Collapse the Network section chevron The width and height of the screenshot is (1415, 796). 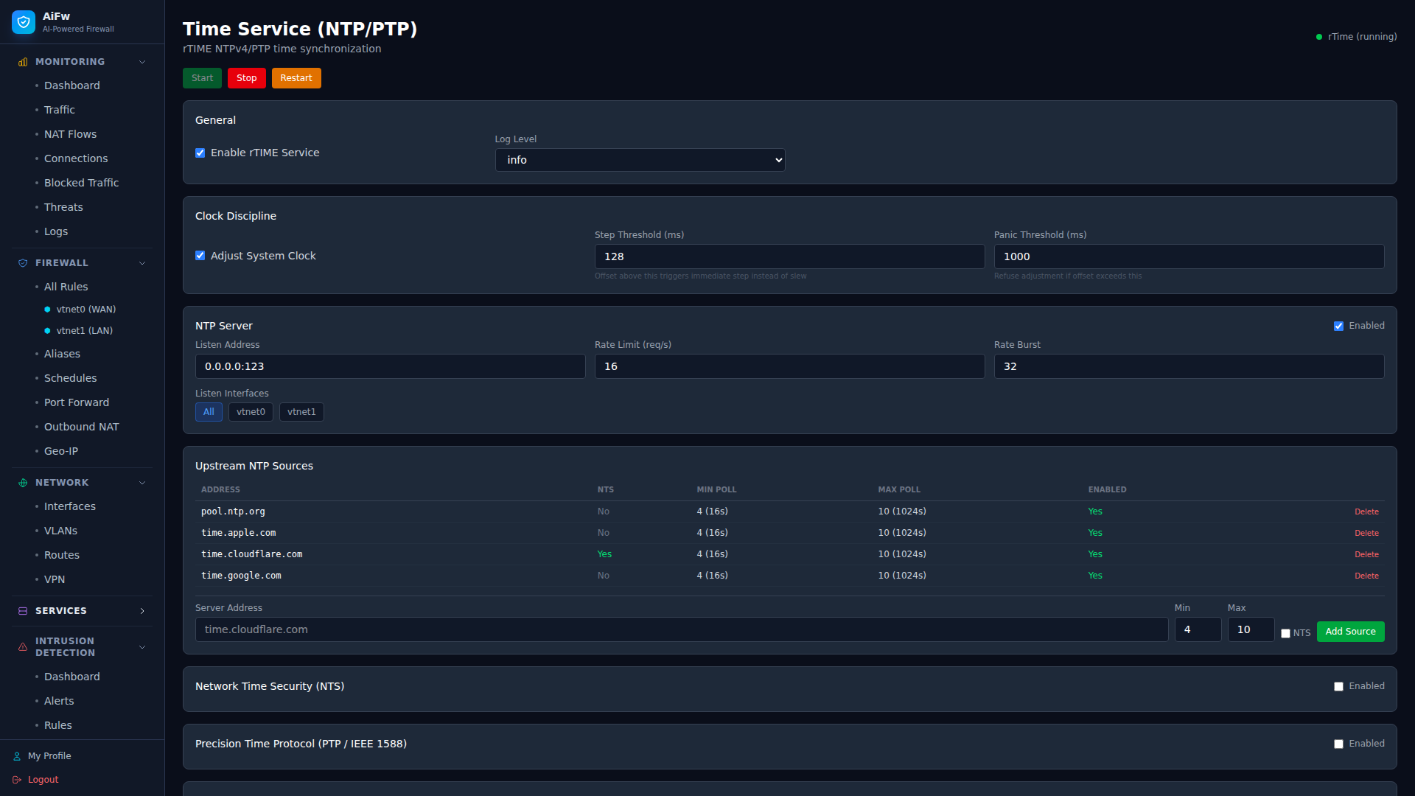[x=142, y=483]
